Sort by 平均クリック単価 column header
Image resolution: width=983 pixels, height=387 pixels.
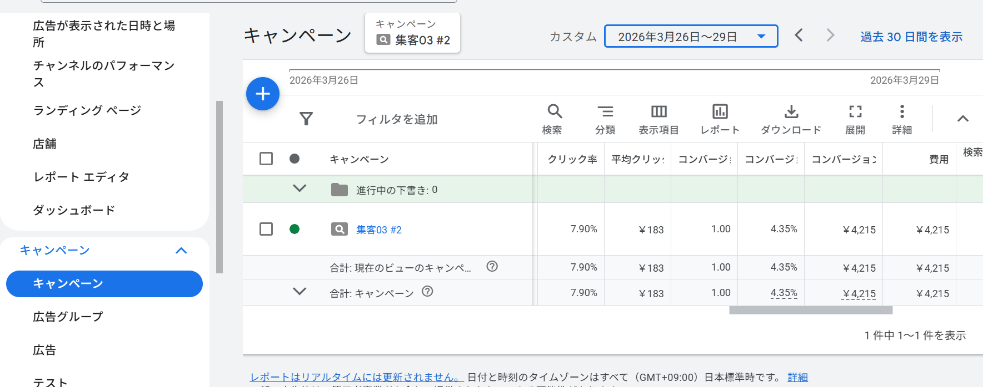(x=638, y=159)
